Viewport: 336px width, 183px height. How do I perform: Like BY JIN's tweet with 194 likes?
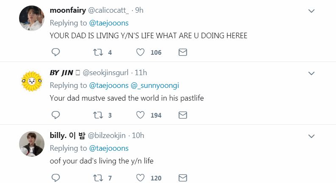141,115
